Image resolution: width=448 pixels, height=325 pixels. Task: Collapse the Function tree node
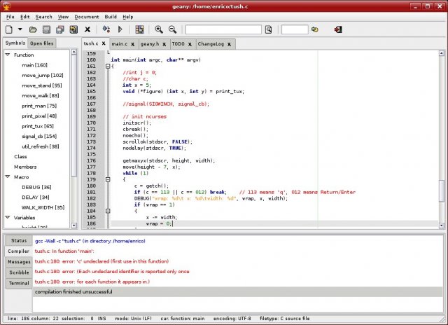coord(8,55)
